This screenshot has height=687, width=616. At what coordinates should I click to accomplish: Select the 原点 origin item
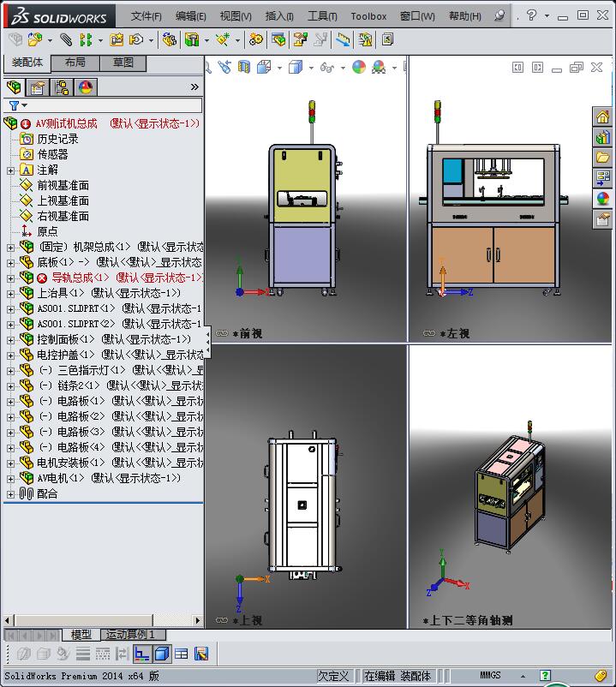[x=47, y=231]
